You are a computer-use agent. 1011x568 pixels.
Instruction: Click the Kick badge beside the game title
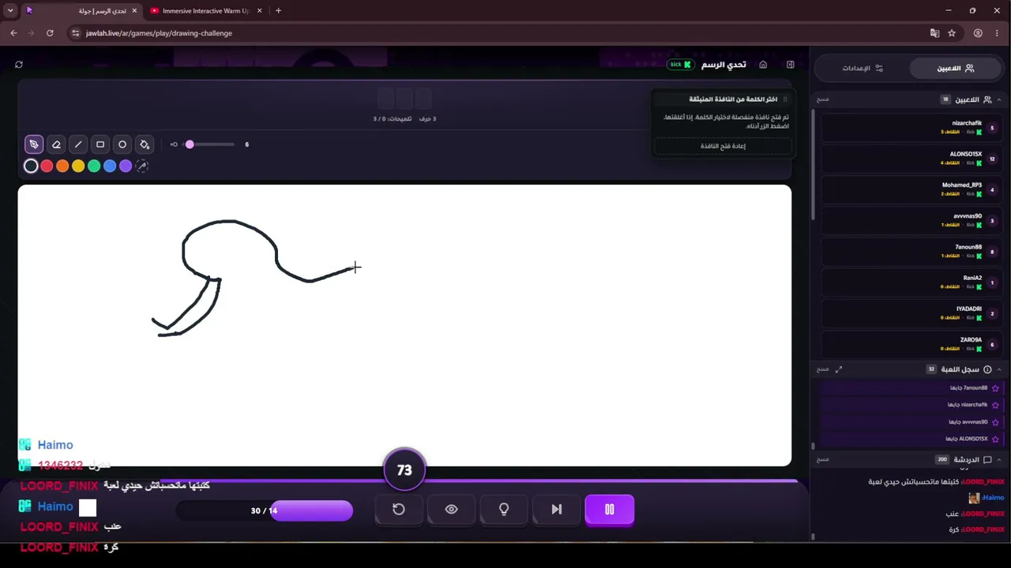[x=680, y=65]
